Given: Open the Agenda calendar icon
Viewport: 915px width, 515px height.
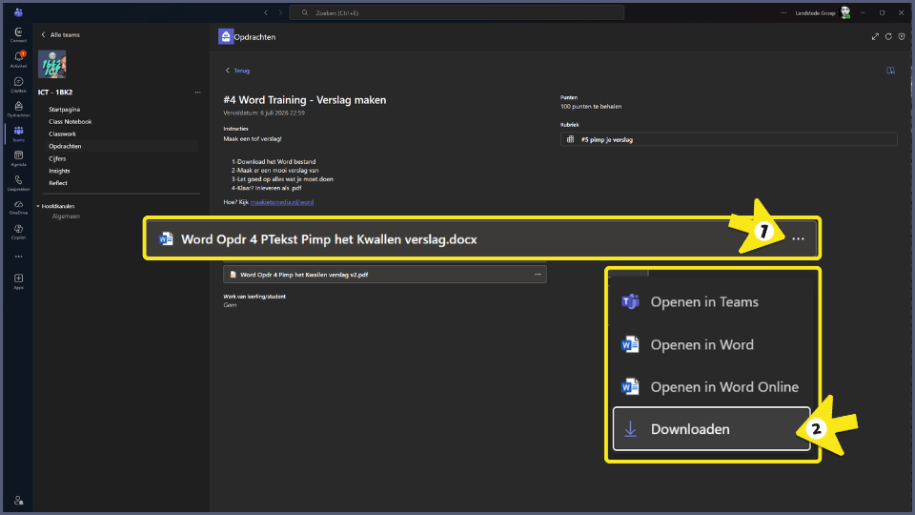Looking at the screenshot, I should pyautogui.click(x=19, y=157).
